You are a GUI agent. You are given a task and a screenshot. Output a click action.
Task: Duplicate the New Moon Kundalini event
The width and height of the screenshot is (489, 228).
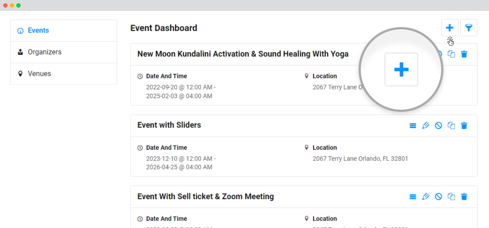[452, 54]
